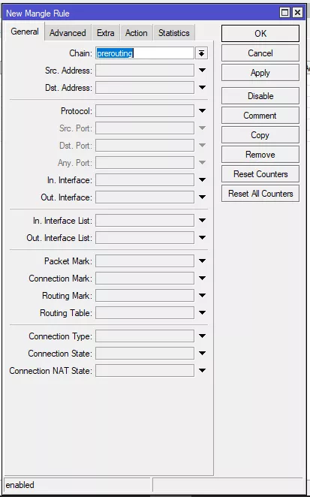Expand the Routing Table arrow
Screen dimensions: 310x497
click(x=202, y=313)
